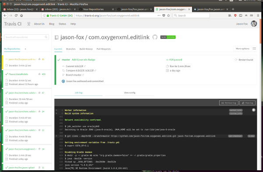The height and width of the screenshot is (172, 263).
Task: Open the hamburger menu next to More options
Action: coord(254,49)
